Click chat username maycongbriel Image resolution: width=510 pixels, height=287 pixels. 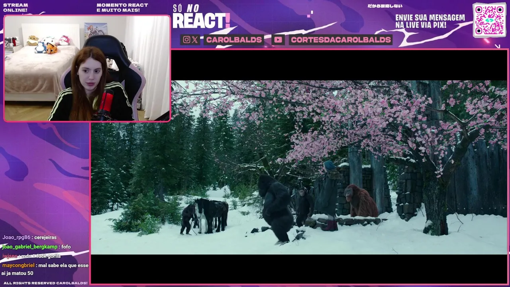pyautogui.click(x=18, y=265)
